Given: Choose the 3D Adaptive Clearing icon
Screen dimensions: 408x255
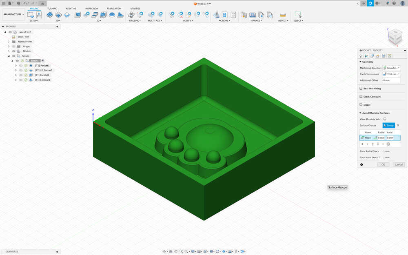Looking at the screenshot, I should tap(78, 15).
